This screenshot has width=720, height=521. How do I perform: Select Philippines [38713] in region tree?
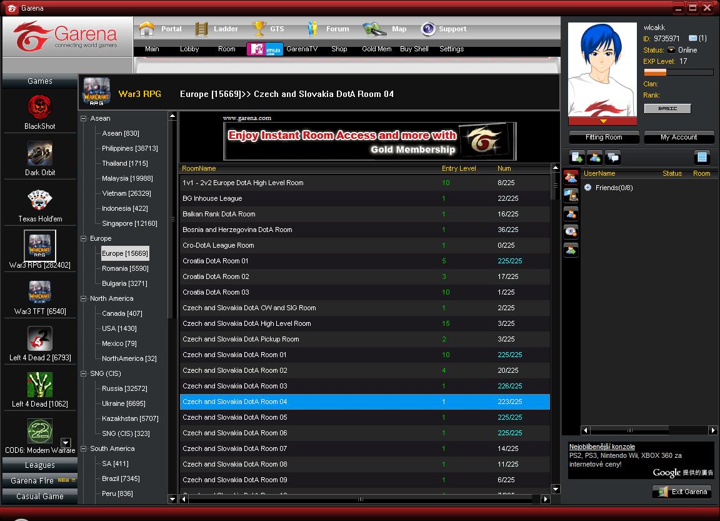coord(130,148)
